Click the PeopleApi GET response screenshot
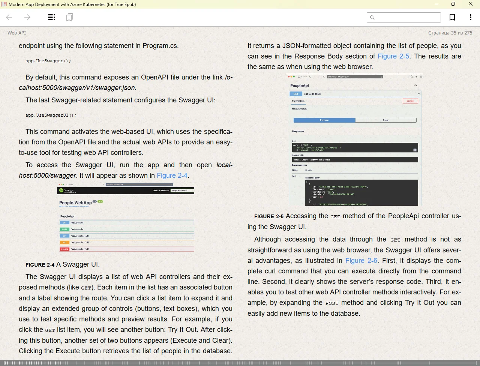The image size is (480, 366). 355,140
